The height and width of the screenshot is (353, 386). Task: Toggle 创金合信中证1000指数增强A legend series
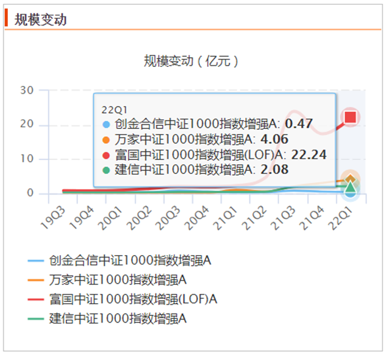coord(120,260)
